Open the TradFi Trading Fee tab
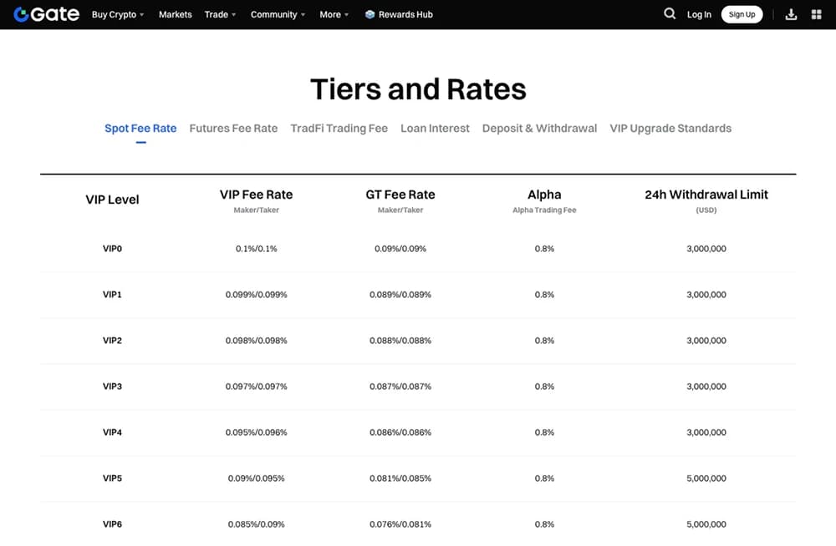The height and width of the screenshot is (546, 836). click(x=339, y=129)
